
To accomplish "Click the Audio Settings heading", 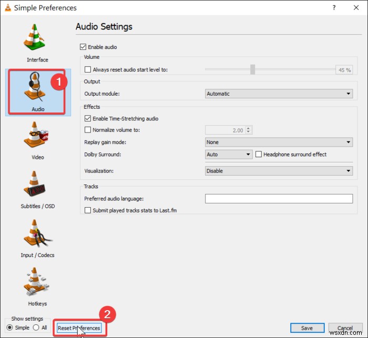I will [104, 26].
